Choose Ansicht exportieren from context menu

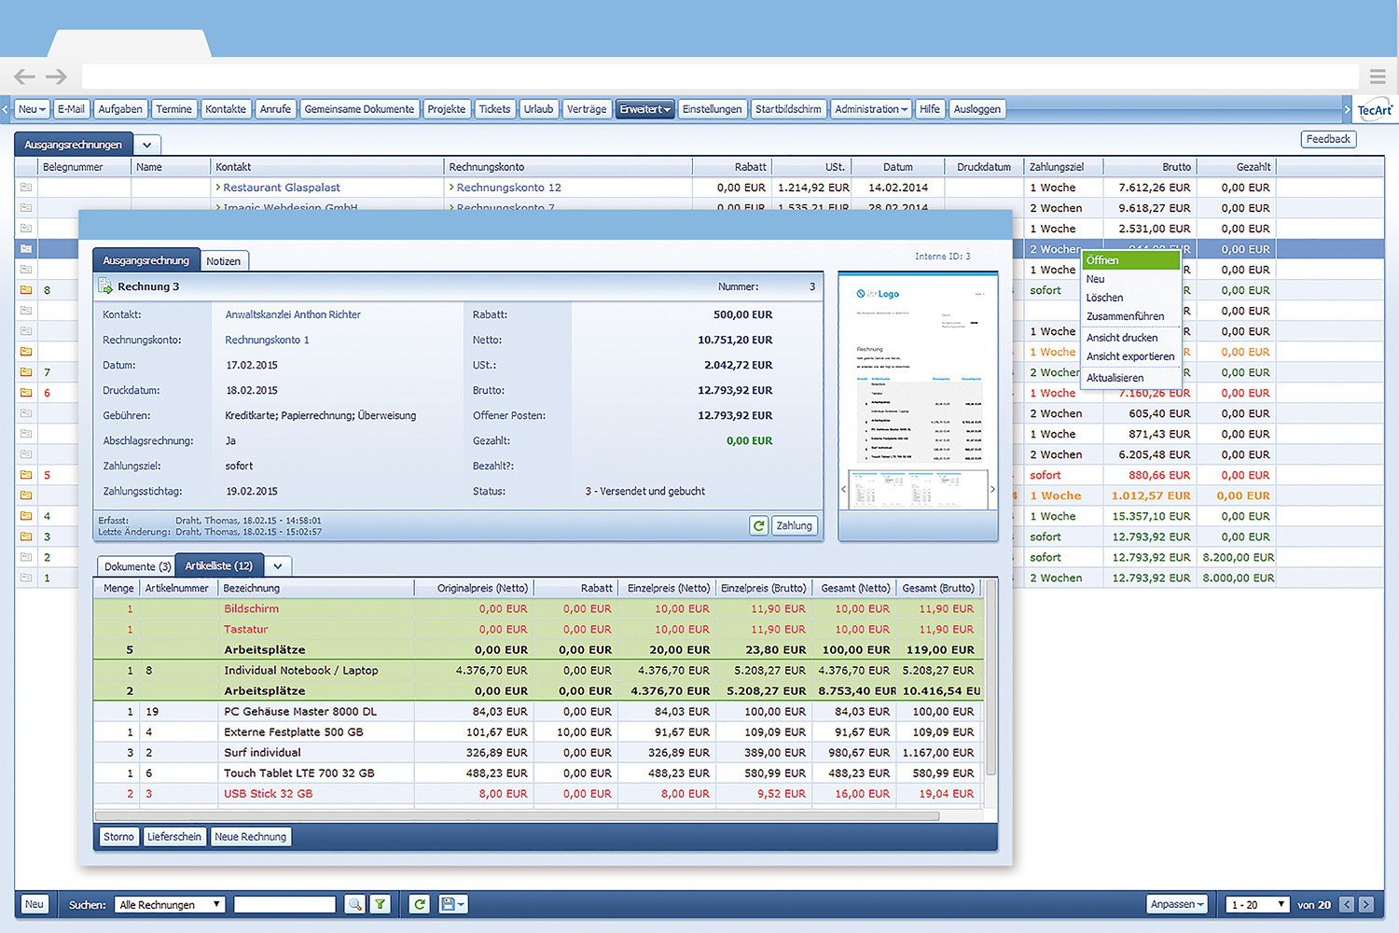point(1130,356)
